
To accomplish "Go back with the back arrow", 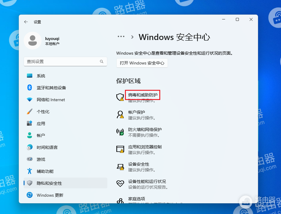I will 26,22.
